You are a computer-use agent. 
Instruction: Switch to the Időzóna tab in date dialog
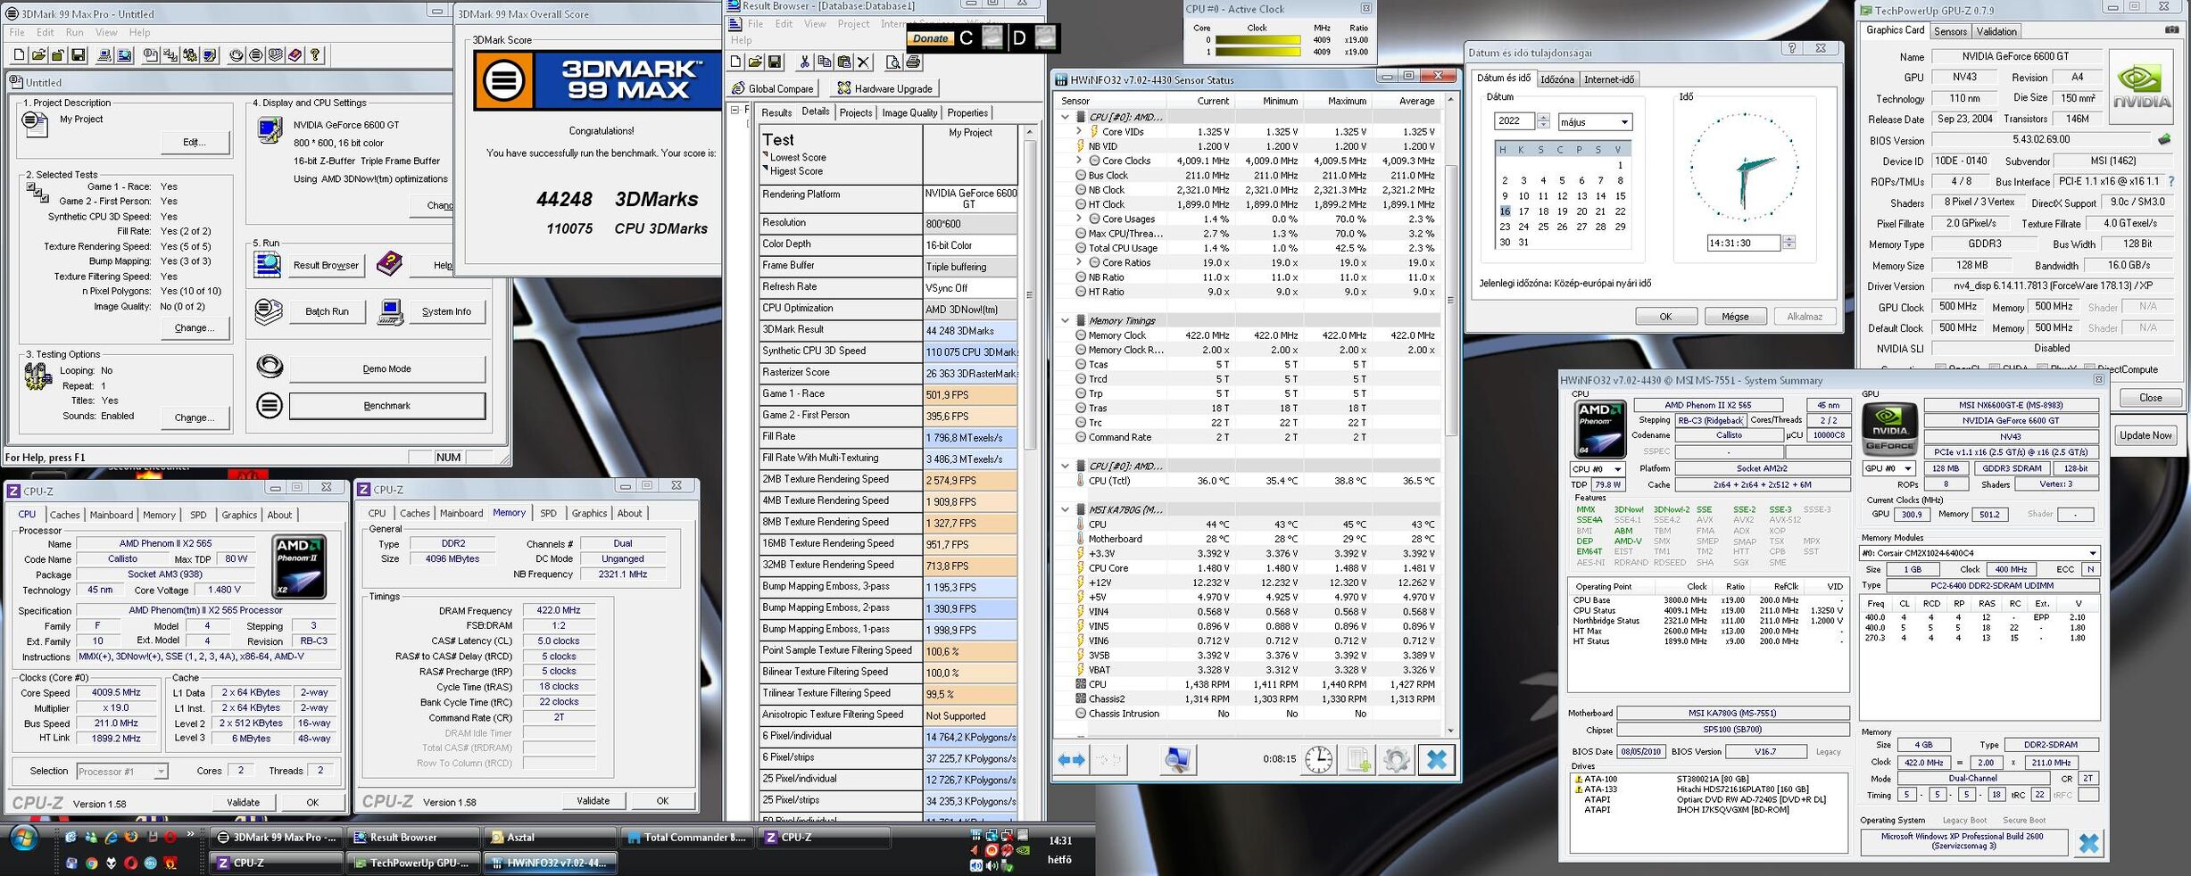click(1556, 79)
